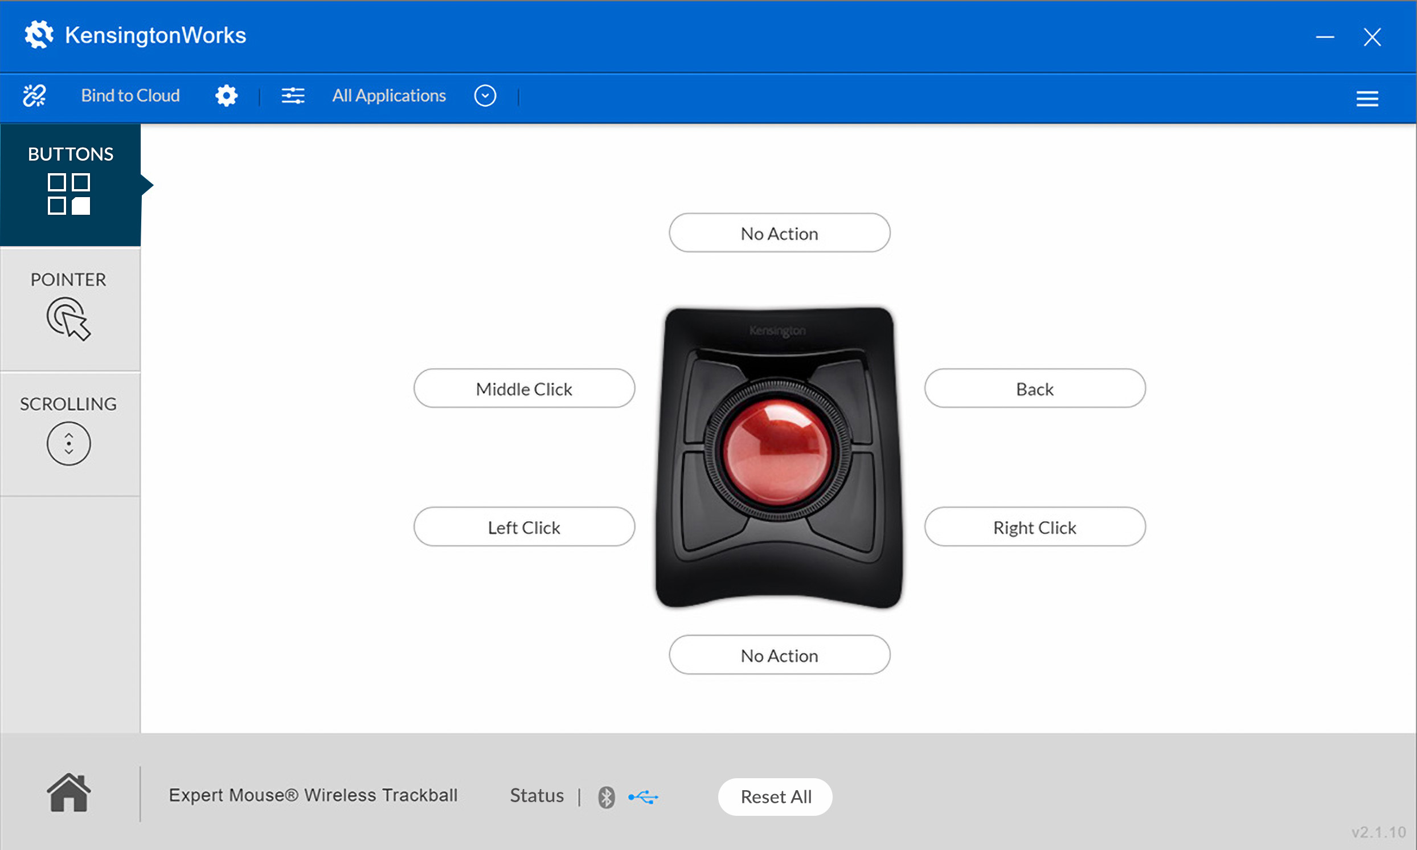Screen dimensions: 1417x850
Task: Click the Bind to Cloud link icon
Action: [x=34, y=96]
